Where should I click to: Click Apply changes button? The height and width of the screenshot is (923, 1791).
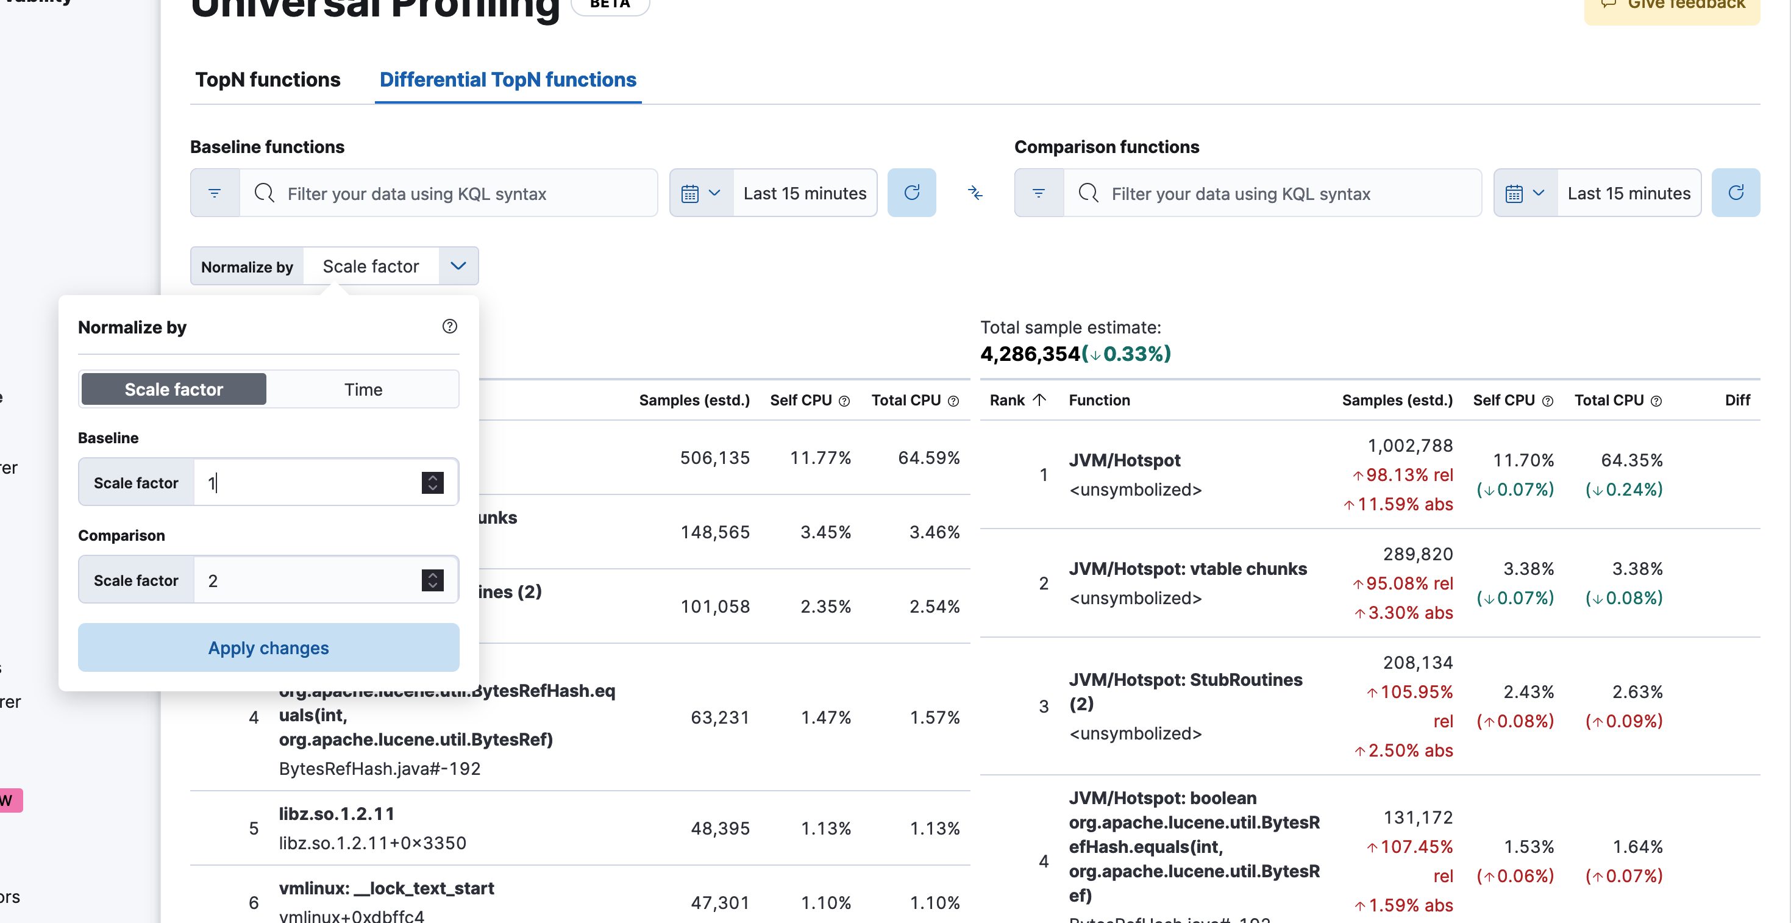point(268,647)
